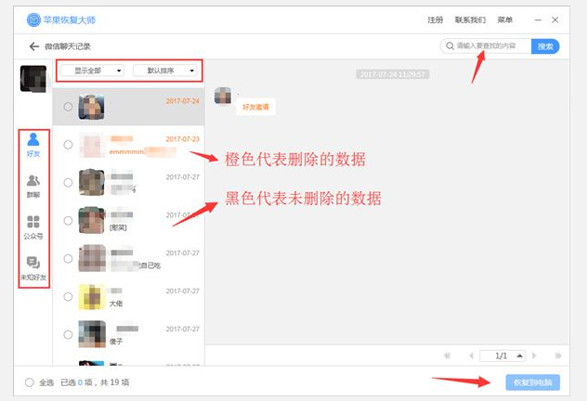Open the [愉笑] conversation avatar
587x401 pixels.
[x=91, y=220]
